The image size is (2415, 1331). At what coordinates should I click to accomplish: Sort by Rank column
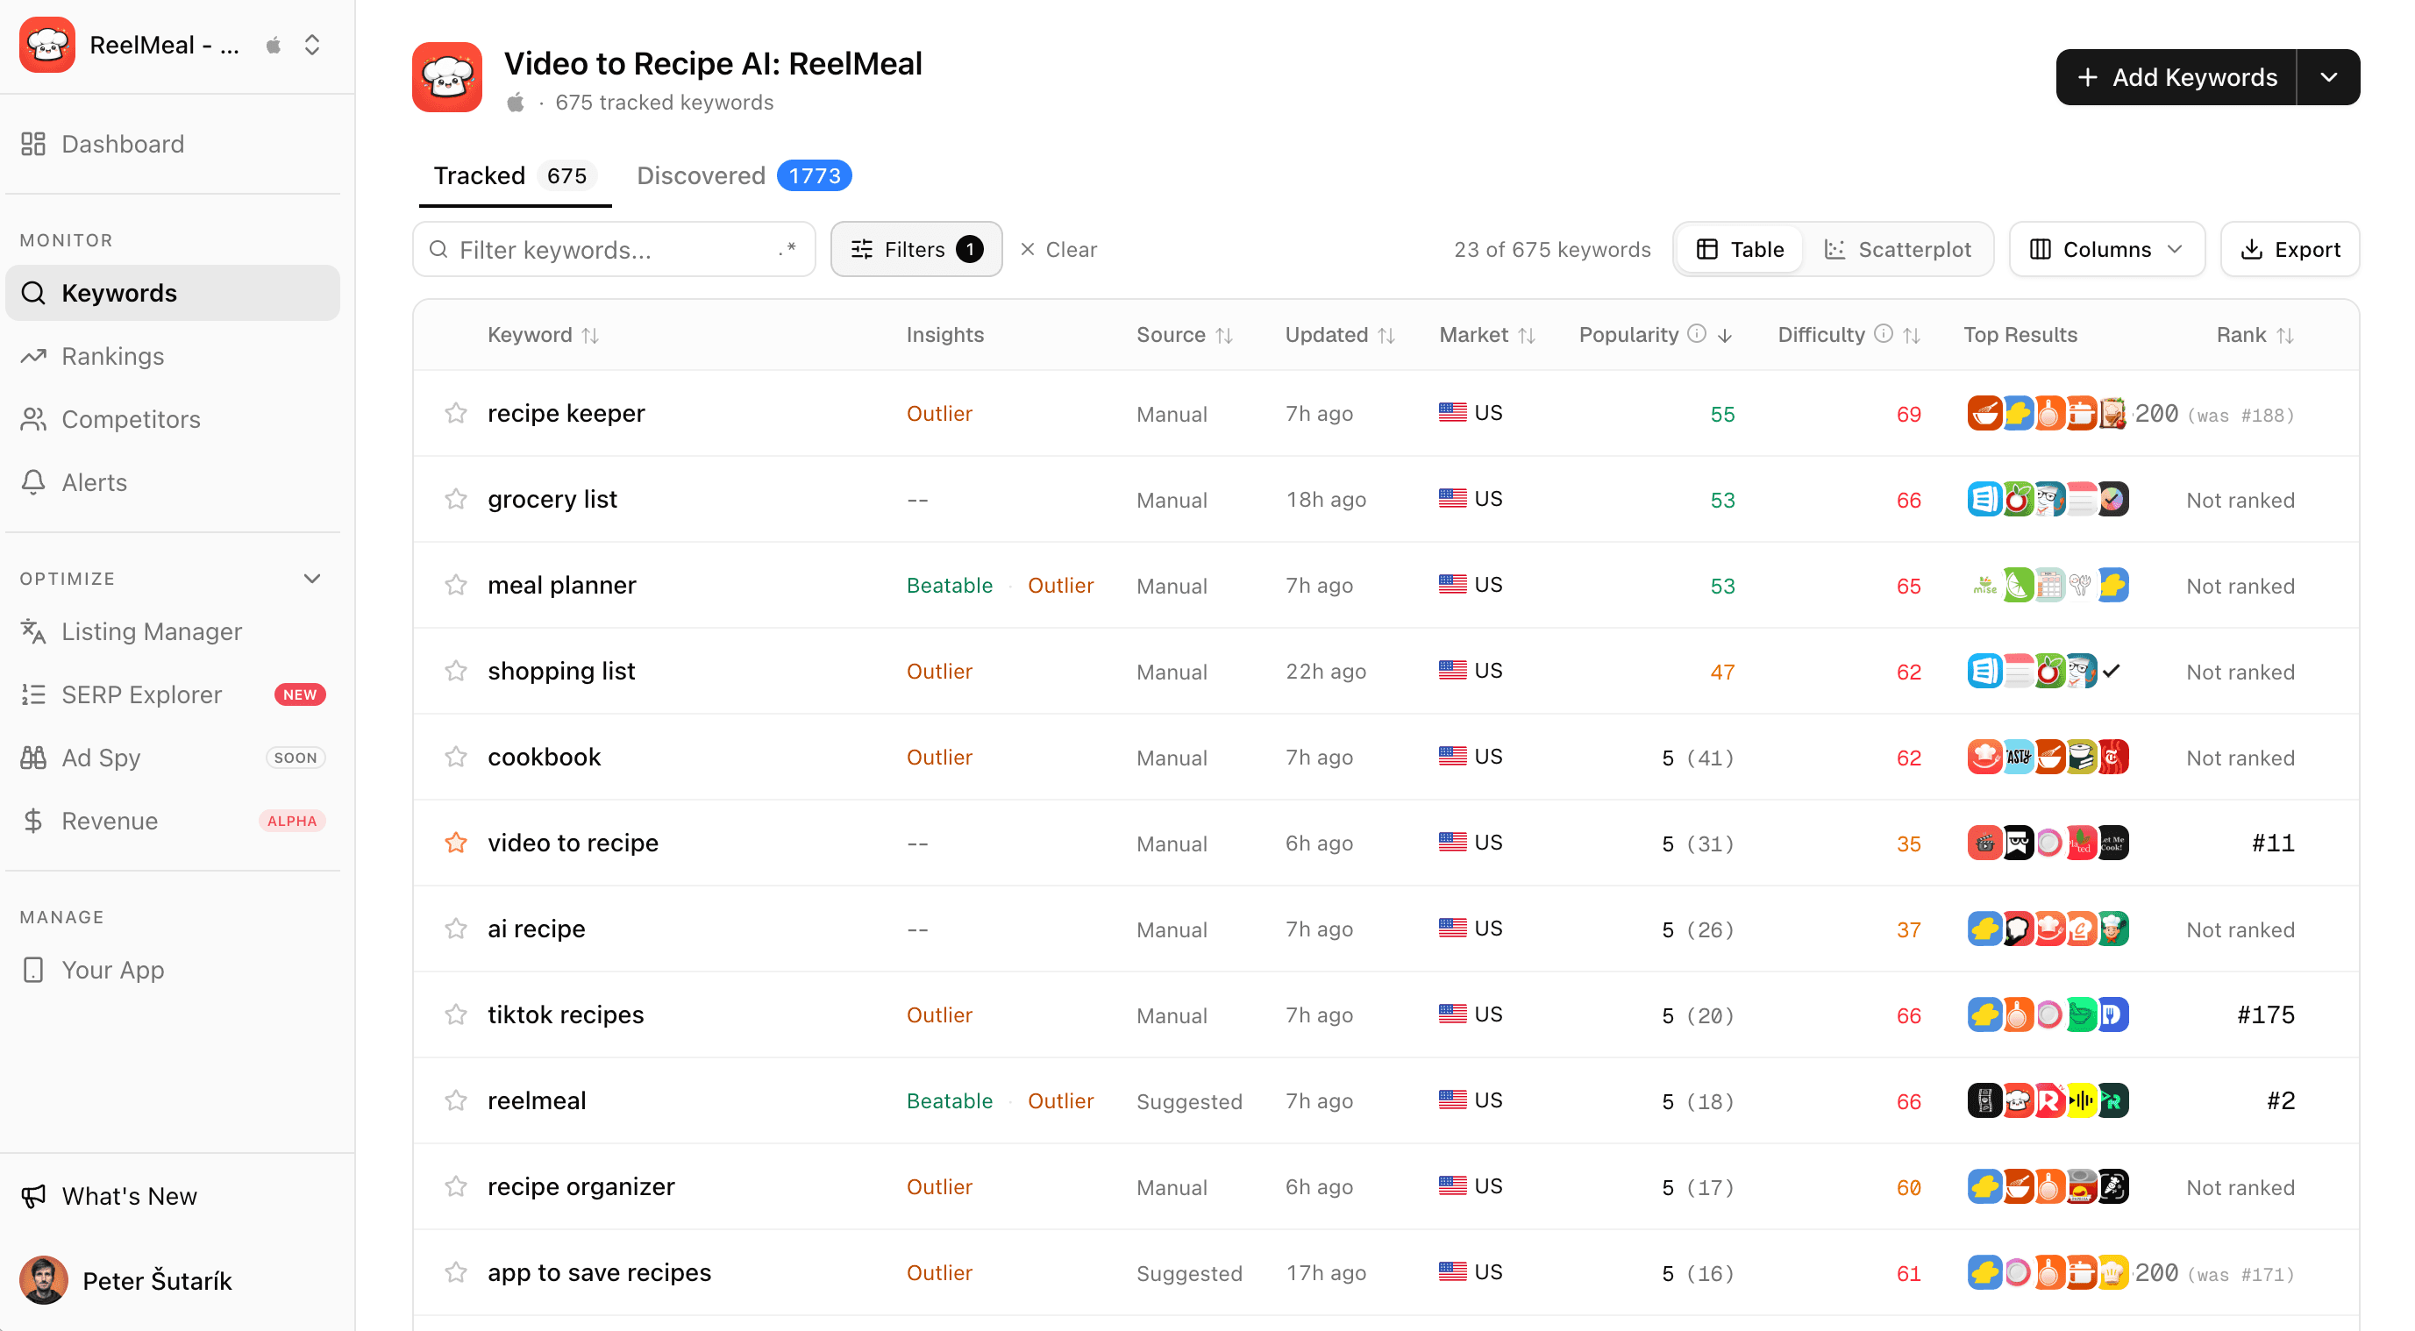point(2255,335)
